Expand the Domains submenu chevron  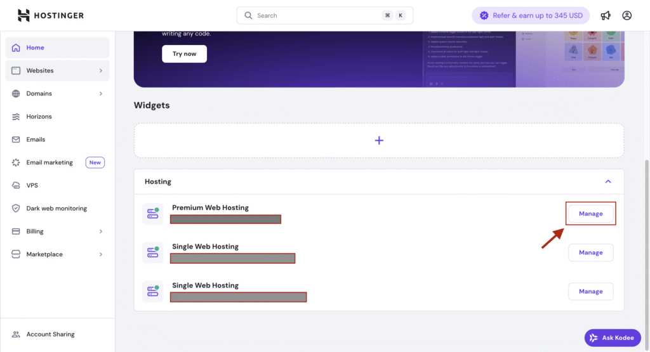(x=101, y=94)
